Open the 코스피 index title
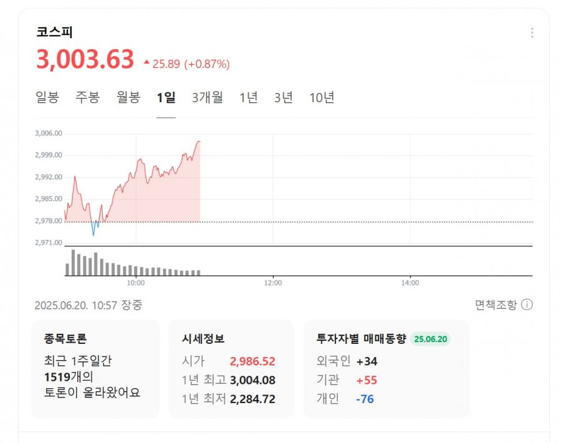This screenshot has height=443, width=561. click(54, 32)
